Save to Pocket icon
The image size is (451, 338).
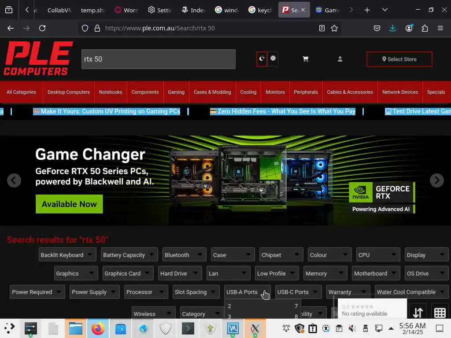377,28
